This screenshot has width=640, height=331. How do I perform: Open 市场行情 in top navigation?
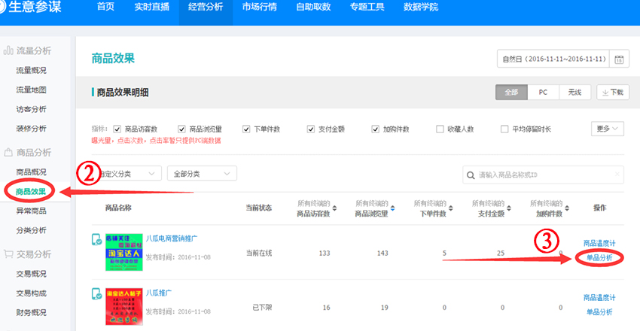click(x=259, y=8)
